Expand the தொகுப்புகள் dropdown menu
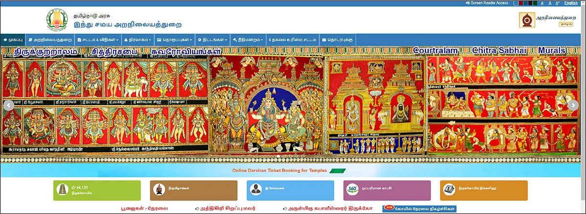Viewport: 586px width, 214px height. (174, 39)
